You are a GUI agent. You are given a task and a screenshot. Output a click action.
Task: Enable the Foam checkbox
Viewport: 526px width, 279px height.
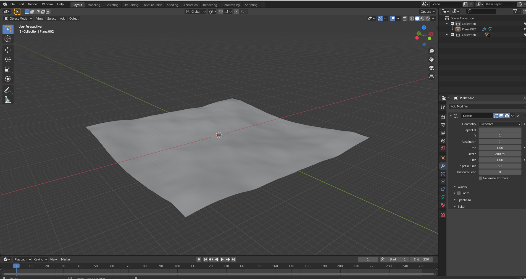[x=459, y=193]
